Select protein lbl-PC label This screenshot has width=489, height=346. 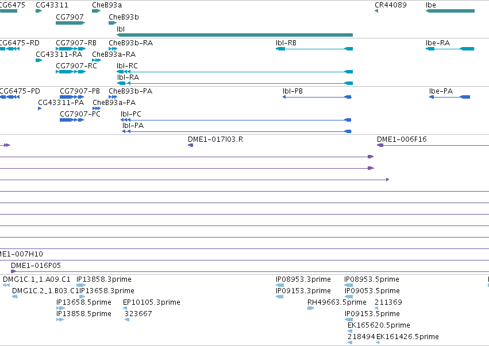[x=131, y=114]
